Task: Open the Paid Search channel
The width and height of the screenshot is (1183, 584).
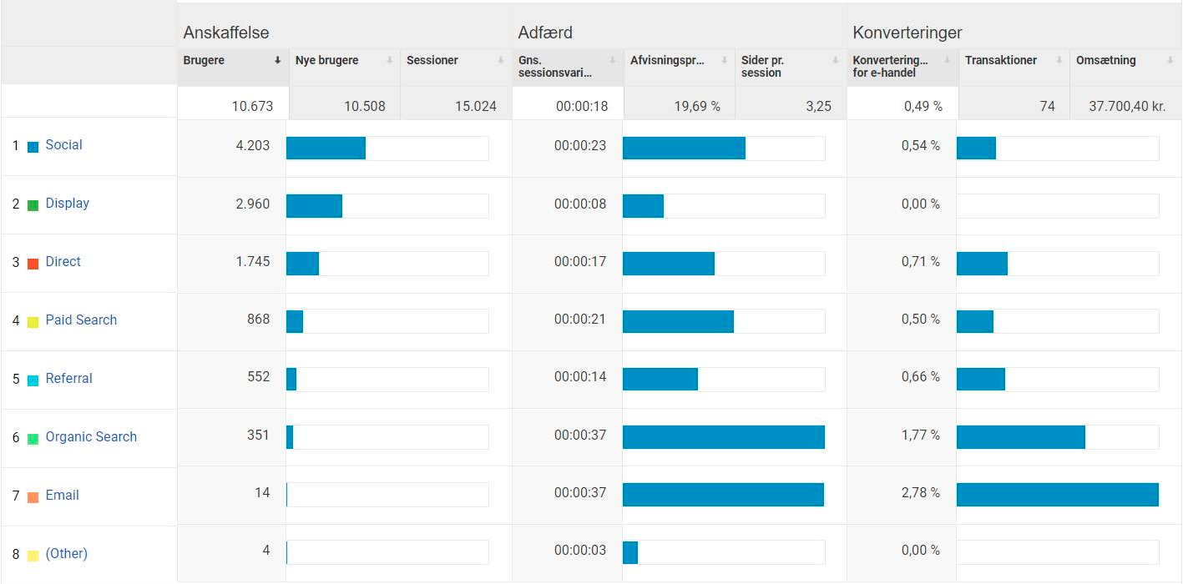Action: pyautogui.click(x=81, y=320)
